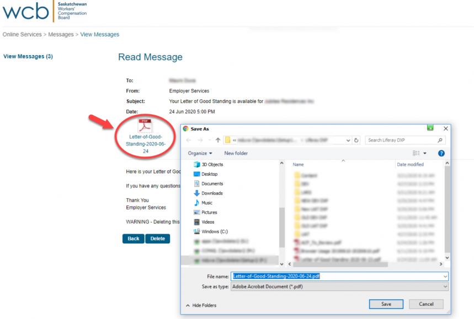Click the help question mark icon
Screen dimensions: 474x319
point(440,153)
